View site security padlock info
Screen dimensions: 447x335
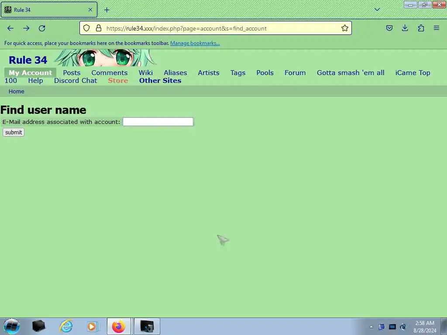tap(99, 28)
